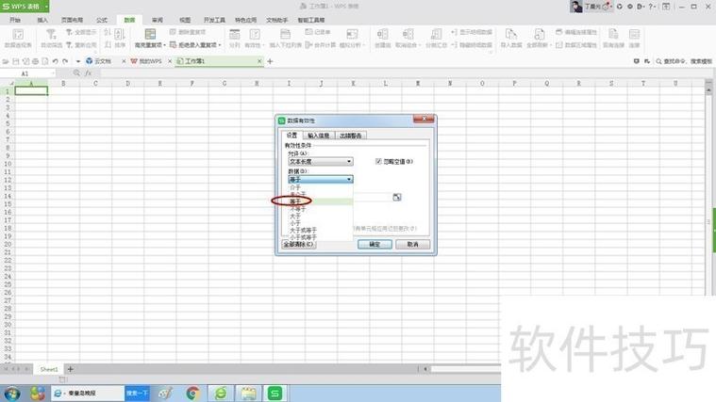Click 隐藏明细数据 in the ribbon

pos(472,44)
